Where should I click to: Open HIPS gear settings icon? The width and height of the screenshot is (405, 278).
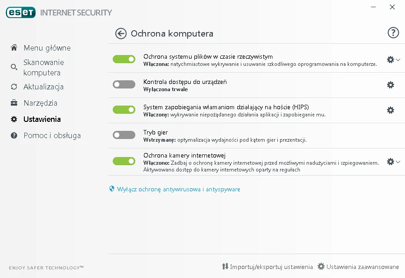coord(390,110)
